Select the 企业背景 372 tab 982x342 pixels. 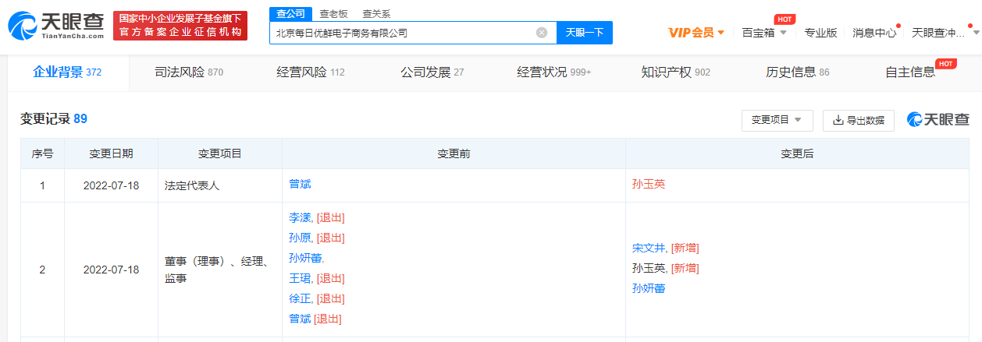click(67, 72)
